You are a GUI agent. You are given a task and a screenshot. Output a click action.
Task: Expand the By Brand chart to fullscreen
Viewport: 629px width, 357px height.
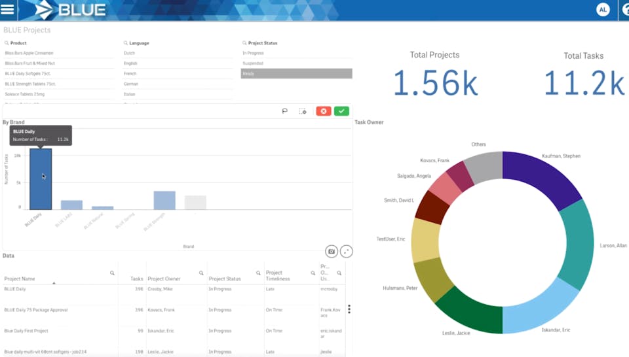pos(346,251)
